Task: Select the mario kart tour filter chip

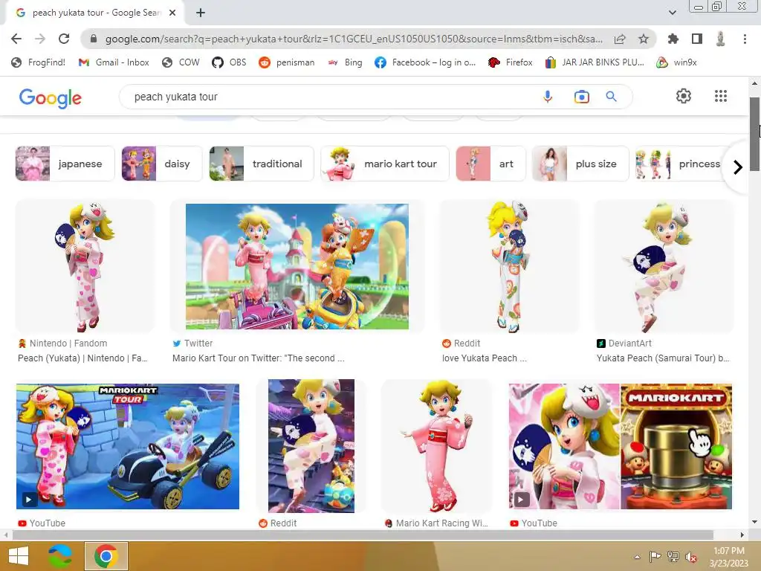Action: click(x=385, y=164)
